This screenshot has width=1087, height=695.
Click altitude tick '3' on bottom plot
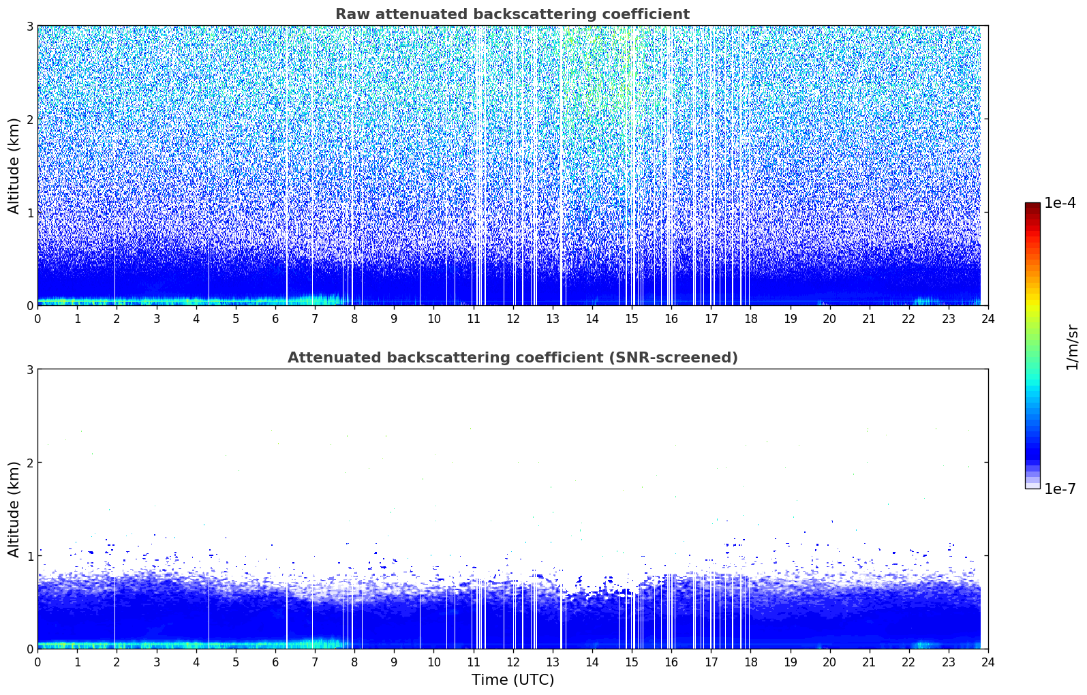point(29,369)
